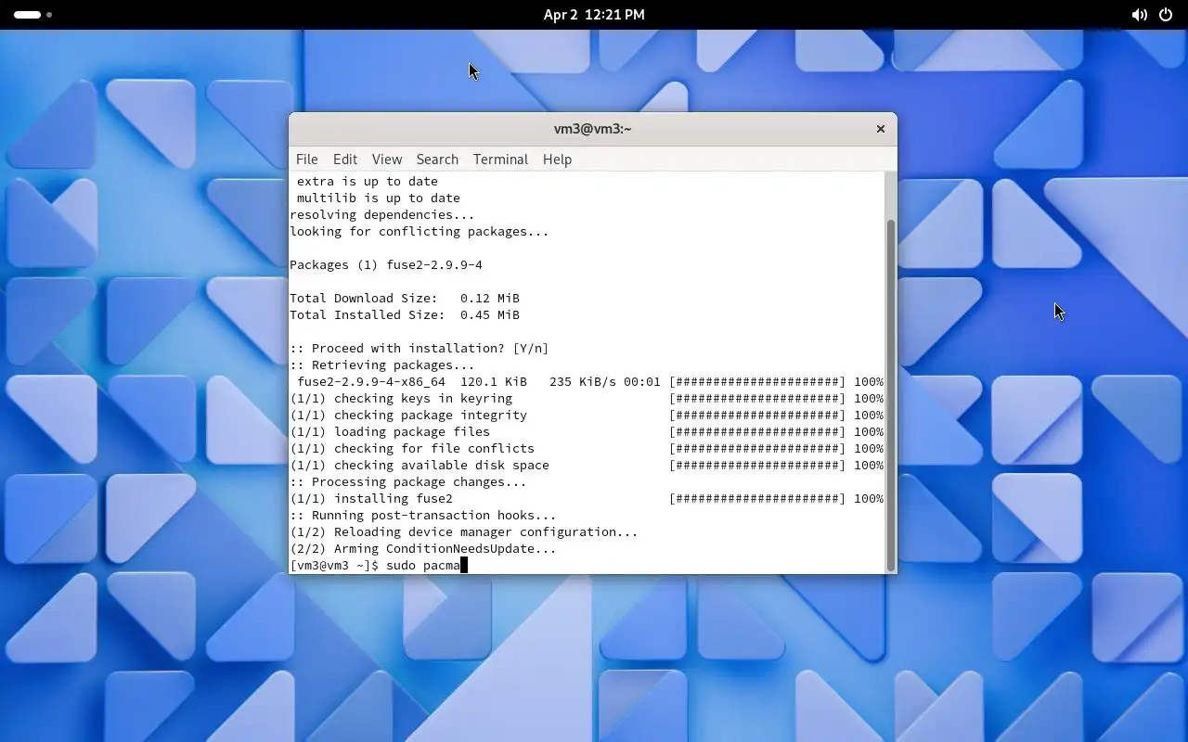The image size is (1188, 742).
Task: Click '(1/1) installing fuse2' line
Action: point(587,498)
